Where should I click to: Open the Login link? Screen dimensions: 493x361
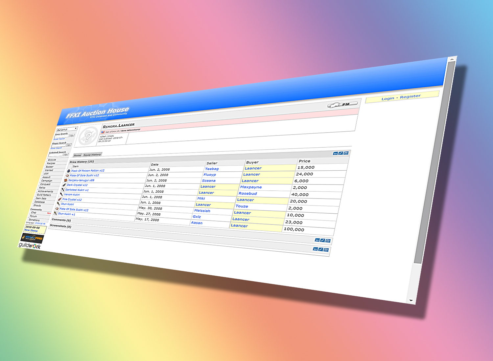point(388,98)
